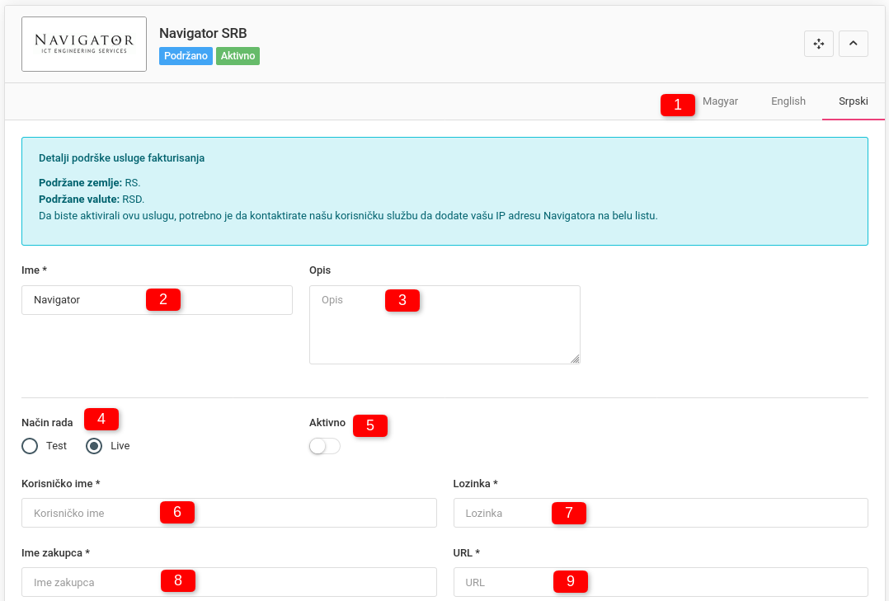Click the blue Podržano badge
Viewport: 889px width, 601px height.
click(x=186, y=56)
